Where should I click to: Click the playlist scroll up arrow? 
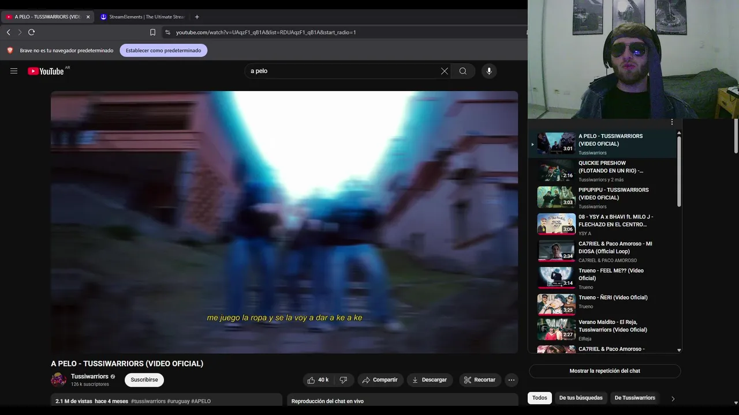679,133
